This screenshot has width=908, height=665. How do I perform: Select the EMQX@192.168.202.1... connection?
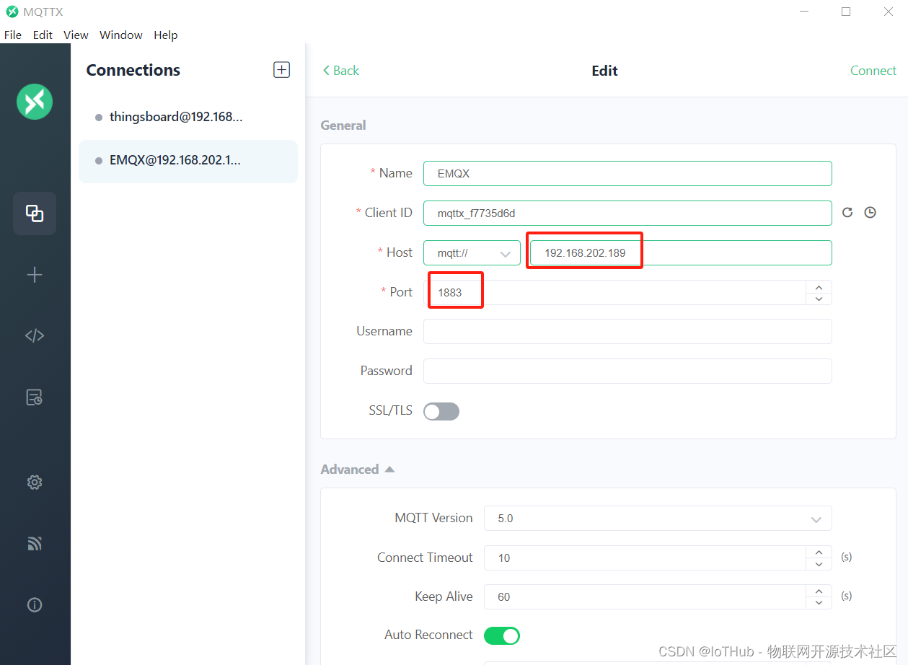coord(188,161)
